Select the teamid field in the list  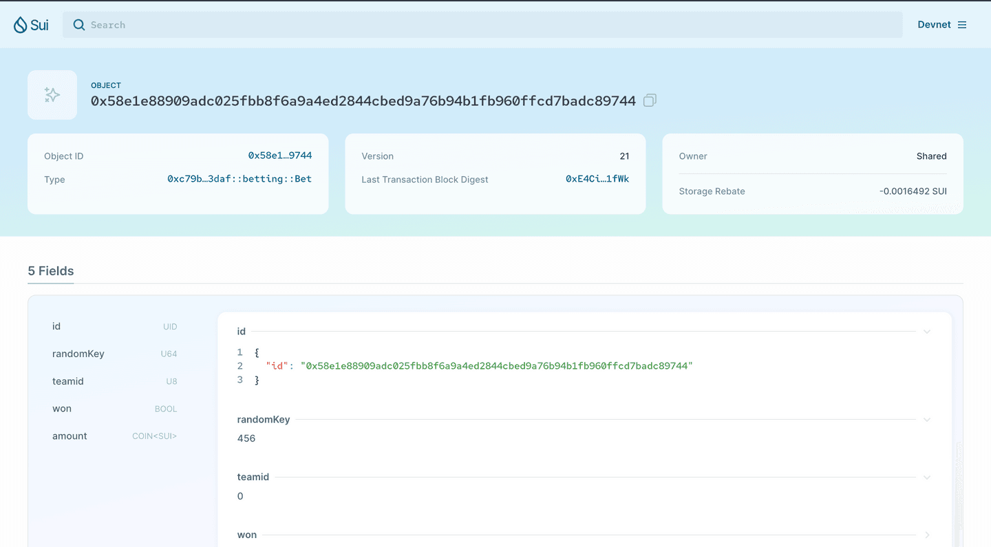(114, 381)
